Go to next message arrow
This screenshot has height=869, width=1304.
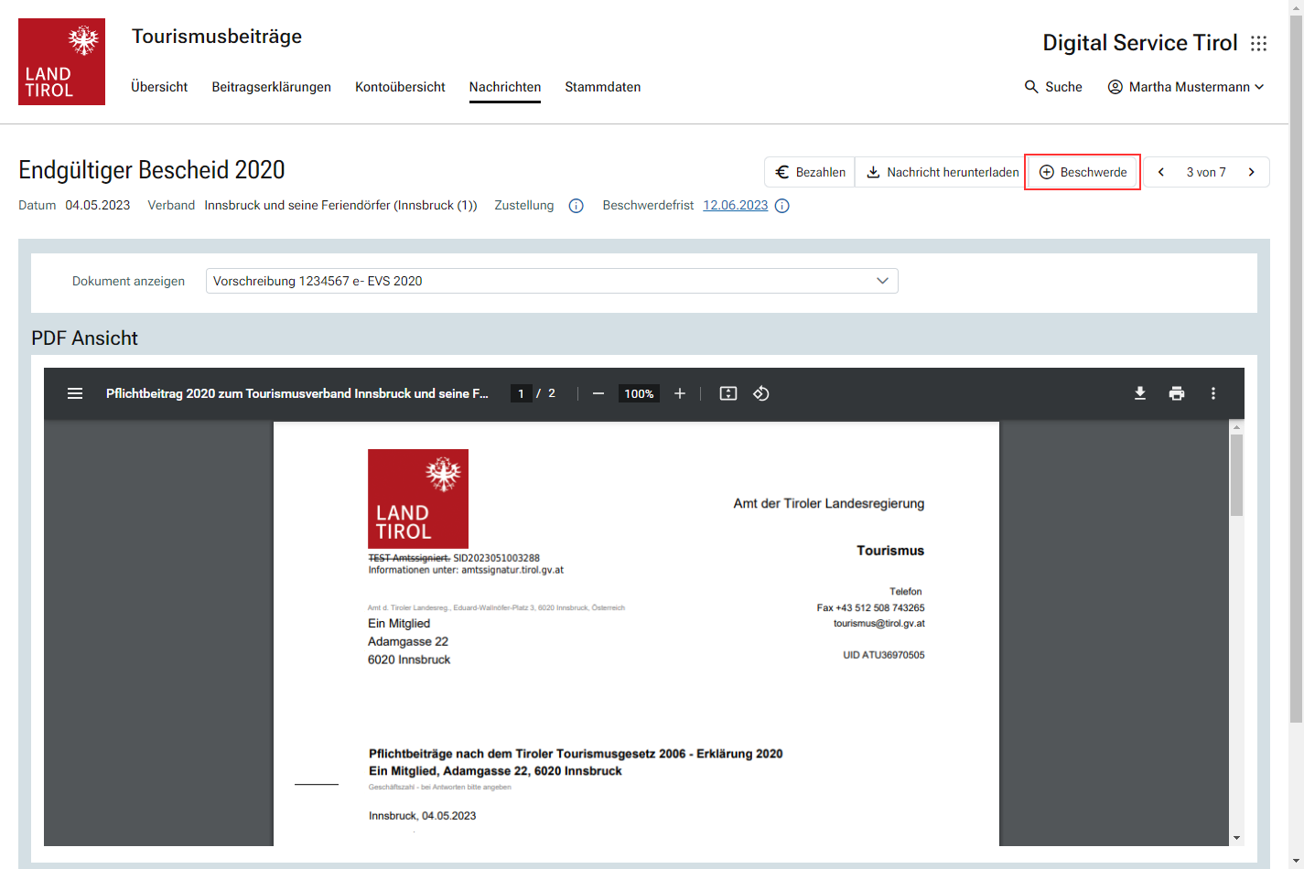1252,172
